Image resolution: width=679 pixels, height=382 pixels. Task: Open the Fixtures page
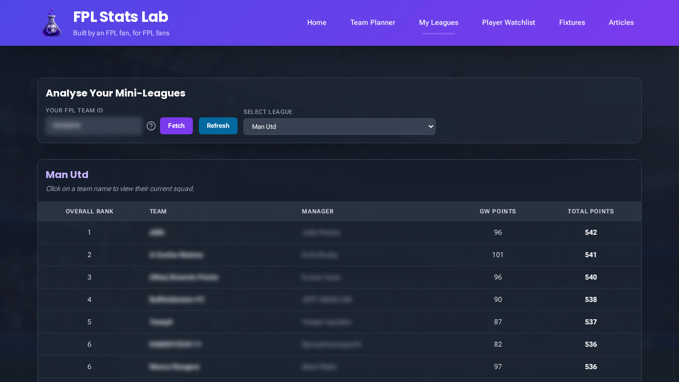pyautogui.click(x=572, y=22)
